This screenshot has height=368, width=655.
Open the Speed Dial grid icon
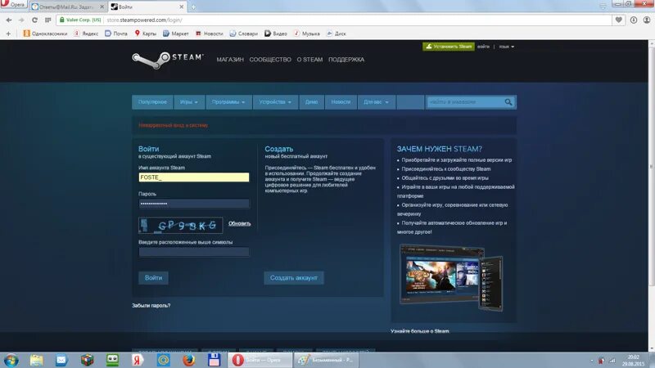(x=48, y=20)
